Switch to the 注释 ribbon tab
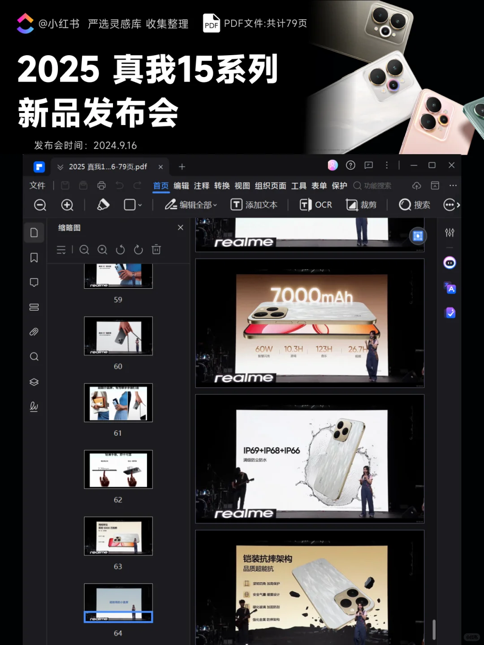Screen dimensions: 484x645 202,186
